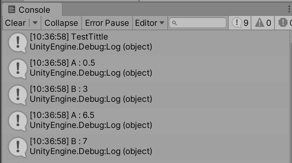Click the info icon beside A : 0.5

coord(18,69)
